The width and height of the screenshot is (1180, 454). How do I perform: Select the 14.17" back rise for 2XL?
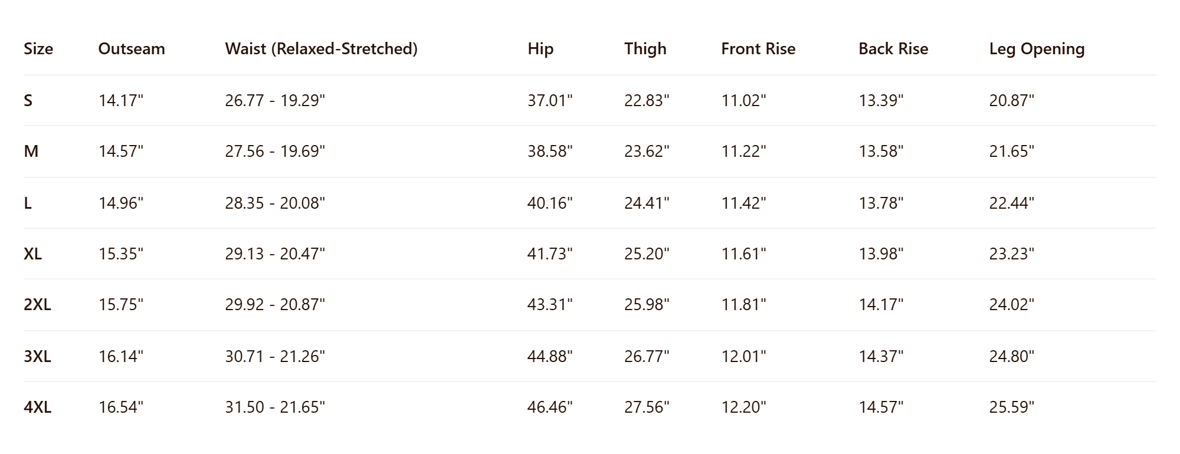pyautogui.click(x=881, y=304)
